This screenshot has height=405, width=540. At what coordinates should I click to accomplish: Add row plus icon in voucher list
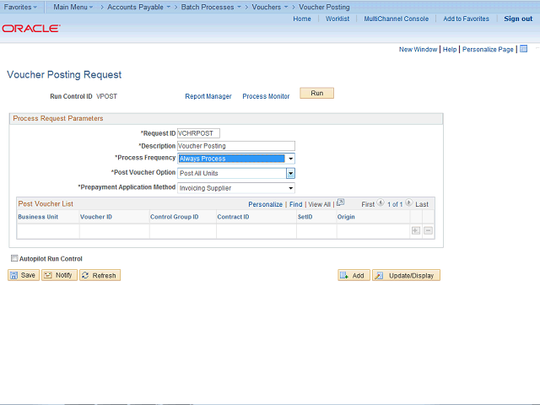pos(416,230)
